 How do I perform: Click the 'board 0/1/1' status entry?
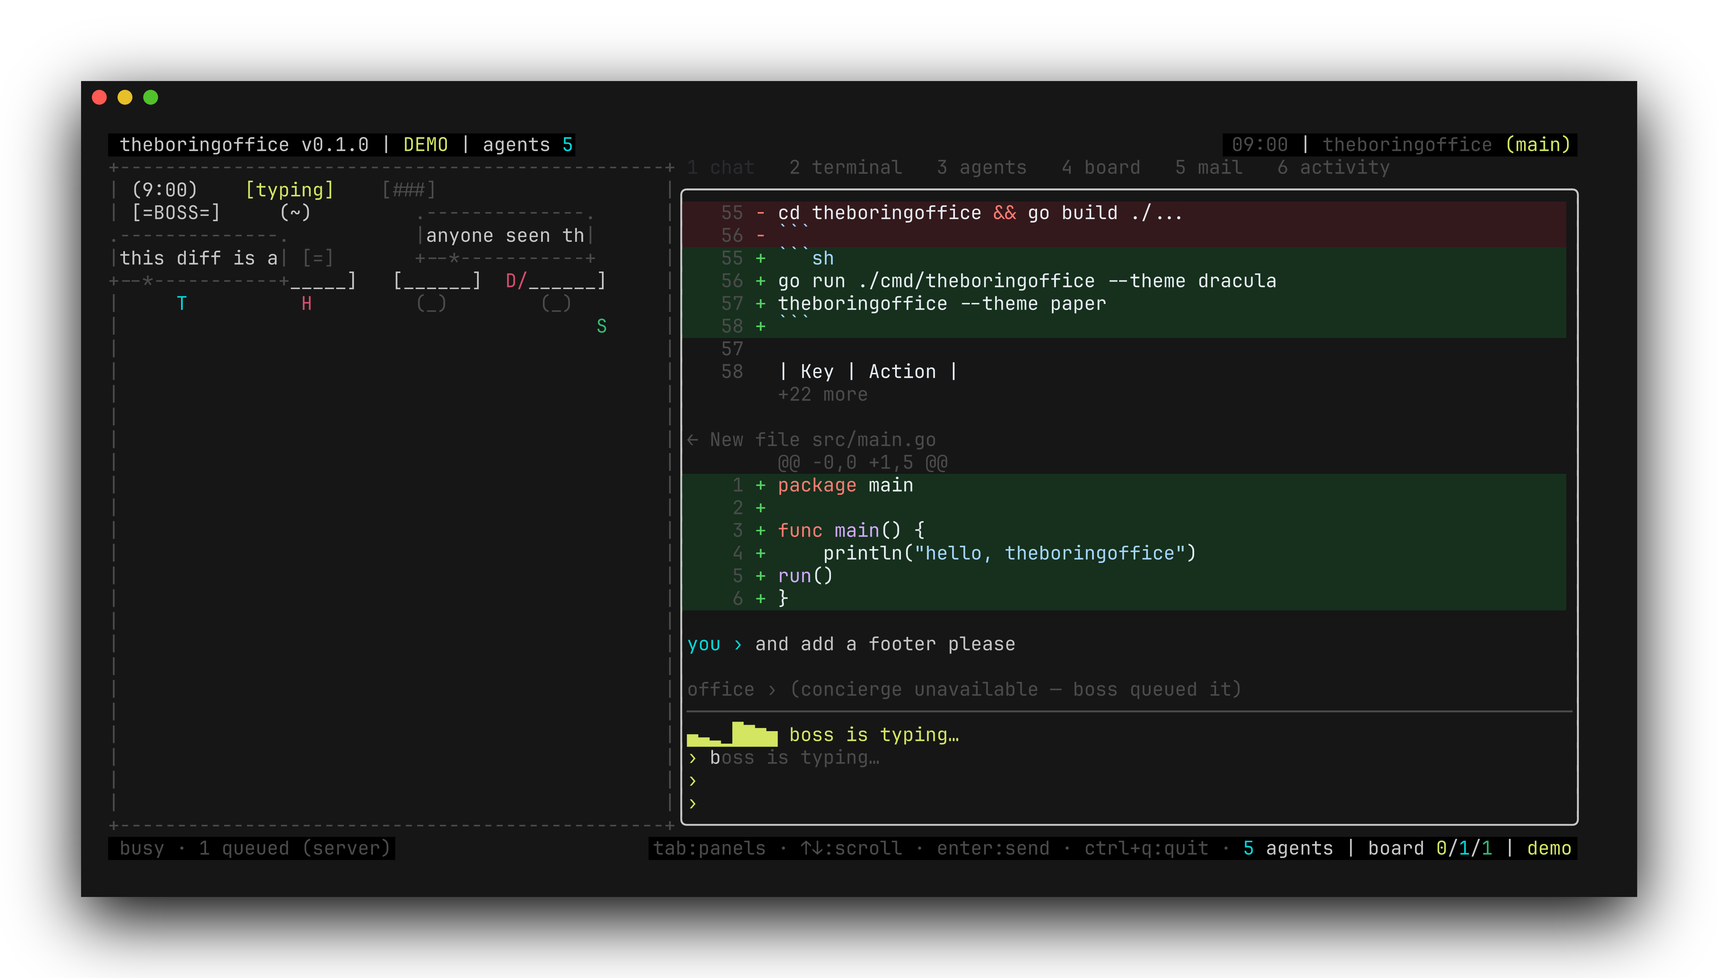coord(1431,848)
